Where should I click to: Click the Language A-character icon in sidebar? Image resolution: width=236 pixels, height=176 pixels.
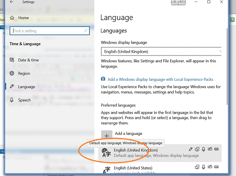[12, 86]
